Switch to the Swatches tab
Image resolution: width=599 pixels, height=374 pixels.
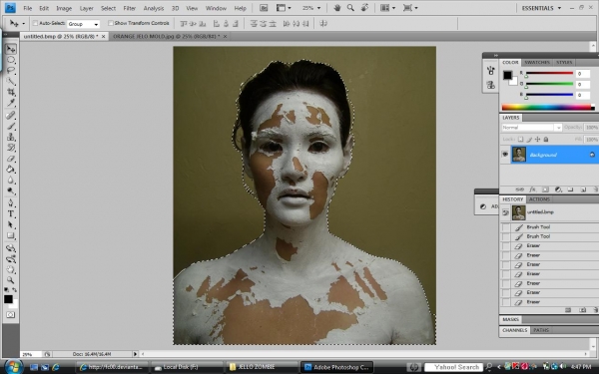coord(537,62)
